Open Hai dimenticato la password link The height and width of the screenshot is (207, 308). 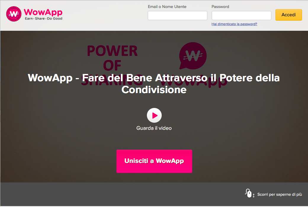(234, 24)
